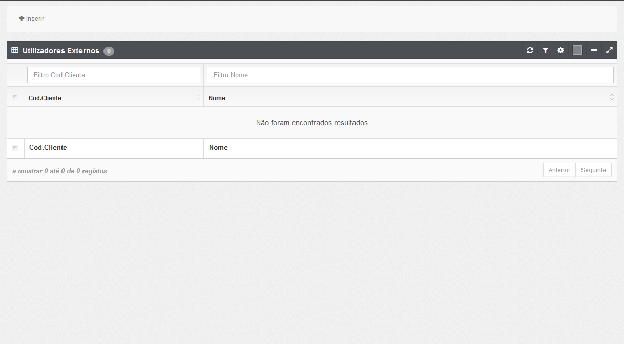Sort by Cod.Cliente column arrow
This screenshot has height=344, width=624.
pyautogui.click(x=198, y=97)
